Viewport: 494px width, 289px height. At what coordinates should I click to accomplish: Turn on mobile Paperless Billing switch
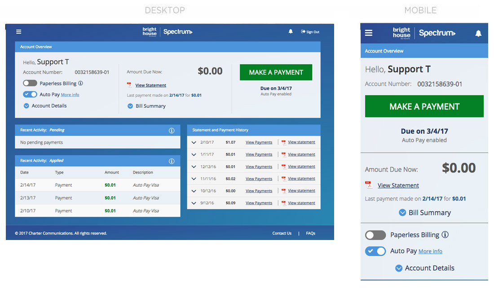pos(375,235)
